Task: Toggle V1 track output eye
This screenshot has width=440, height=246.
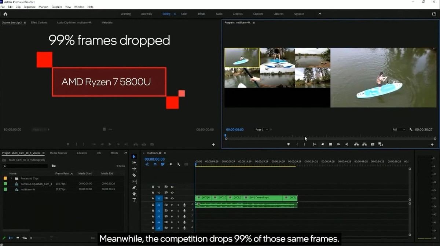Action: 172,198
